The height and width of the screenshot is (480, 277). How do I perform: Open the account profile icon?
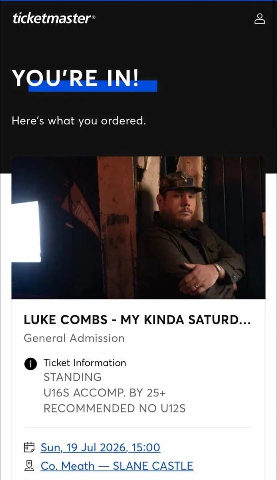coord(260,18)
